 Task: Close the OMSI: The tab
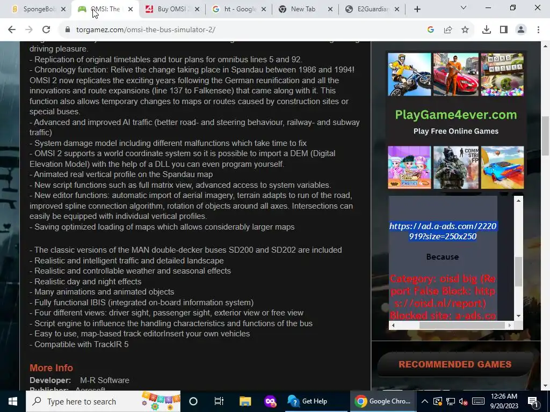(131, 10)
